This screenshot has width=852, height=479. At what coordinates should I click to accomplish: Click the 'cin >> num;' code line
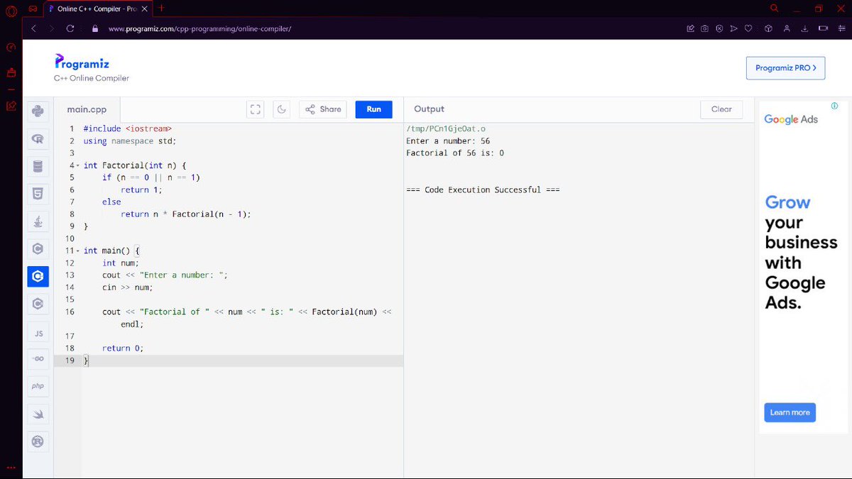point(128,287)
